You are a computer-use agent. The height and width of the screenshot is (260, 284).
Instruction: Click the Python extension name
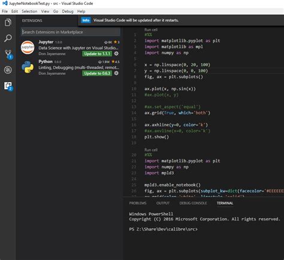tap(46, 62)
